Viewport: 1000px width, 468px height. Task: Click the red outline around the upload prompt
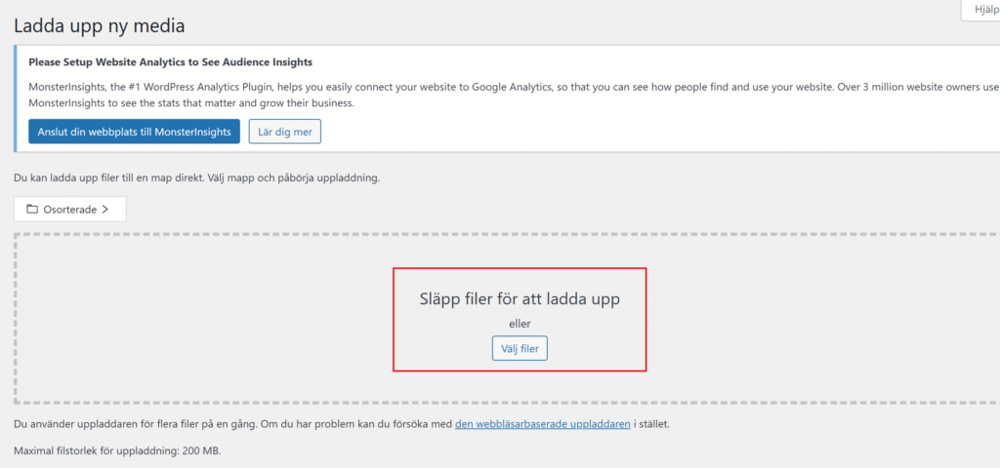coord(520,268)
